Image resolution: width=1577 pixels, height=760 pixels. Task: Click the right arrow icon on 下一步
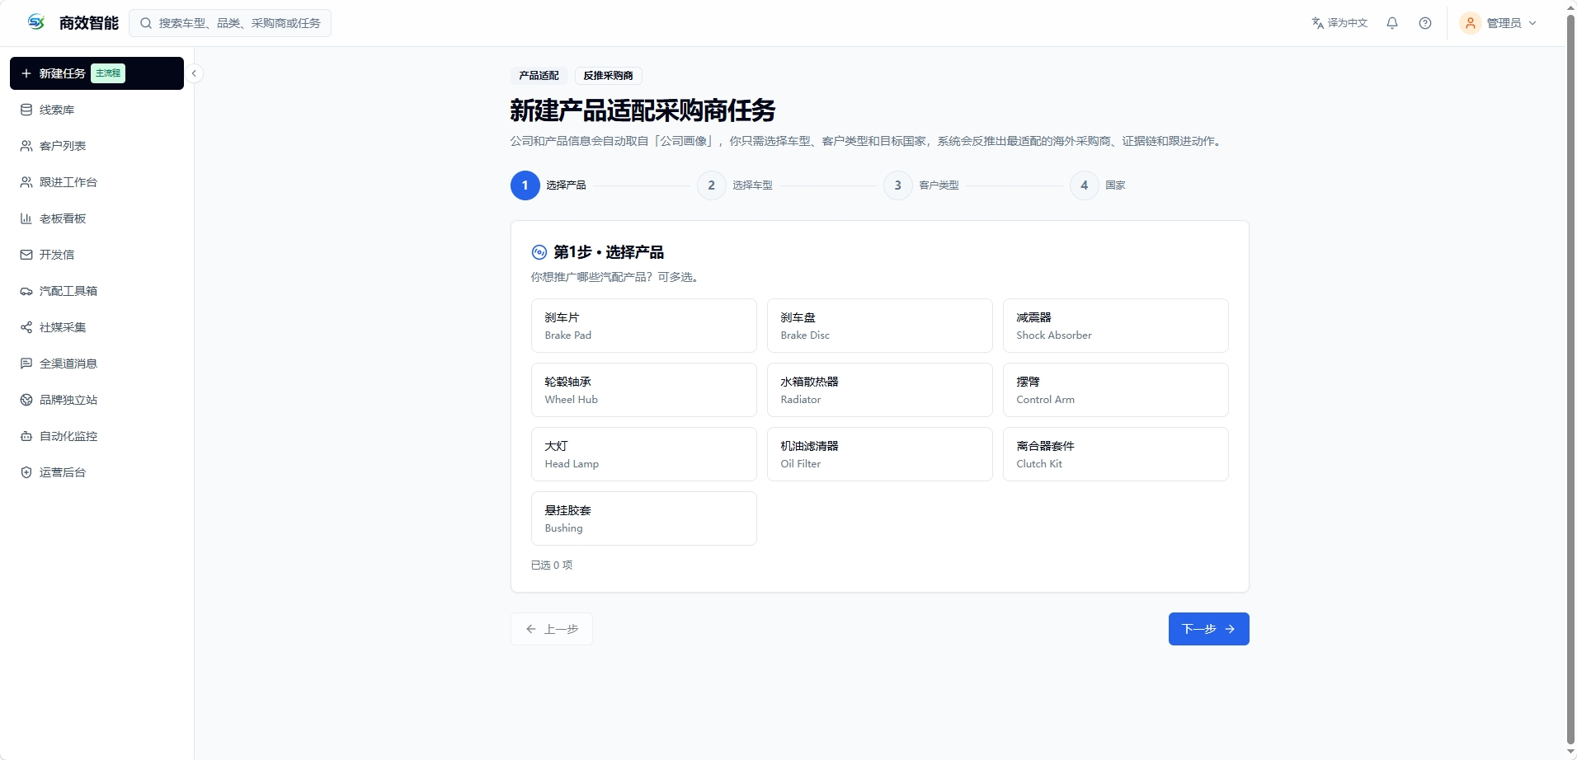pos(1230,629)
